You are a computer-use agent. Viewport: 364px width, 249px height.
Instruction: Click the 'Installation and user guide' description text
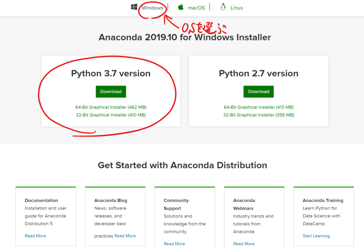pos(46,216)
